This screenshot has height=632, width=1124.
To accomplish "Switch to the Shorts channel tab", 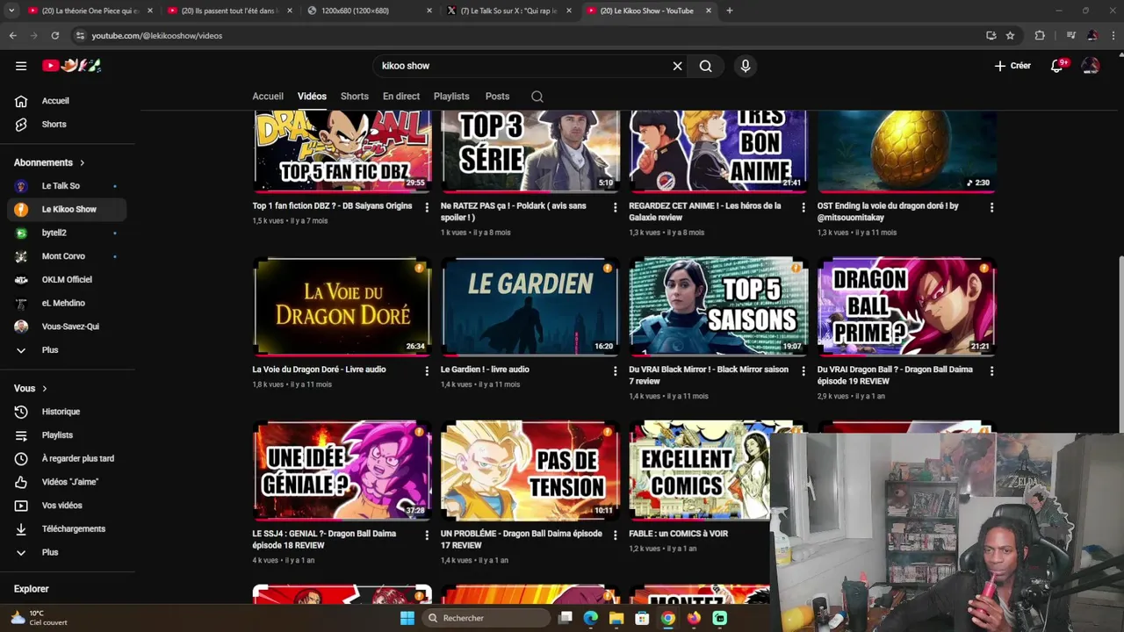I will click(x=355, y=97).
